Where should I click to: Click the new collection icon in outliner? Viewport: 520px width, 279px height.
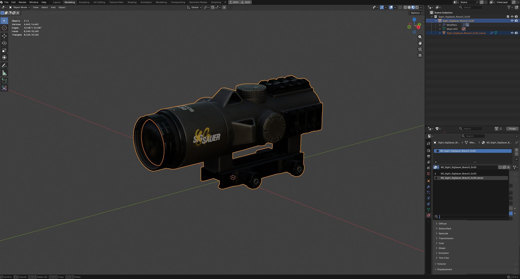516,7
